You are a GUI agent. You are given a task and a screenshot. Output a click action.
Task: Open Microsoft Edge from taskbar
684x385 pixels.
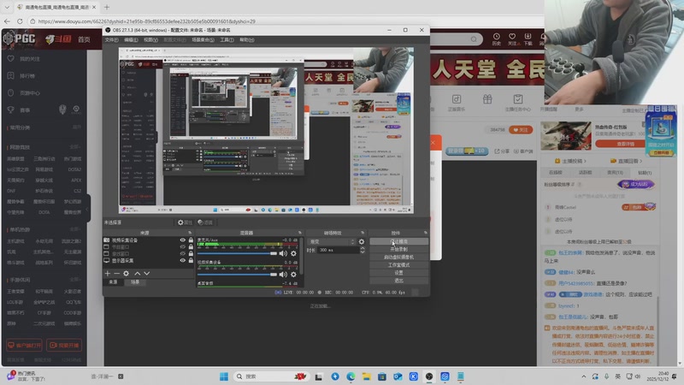tap(351, 376)
